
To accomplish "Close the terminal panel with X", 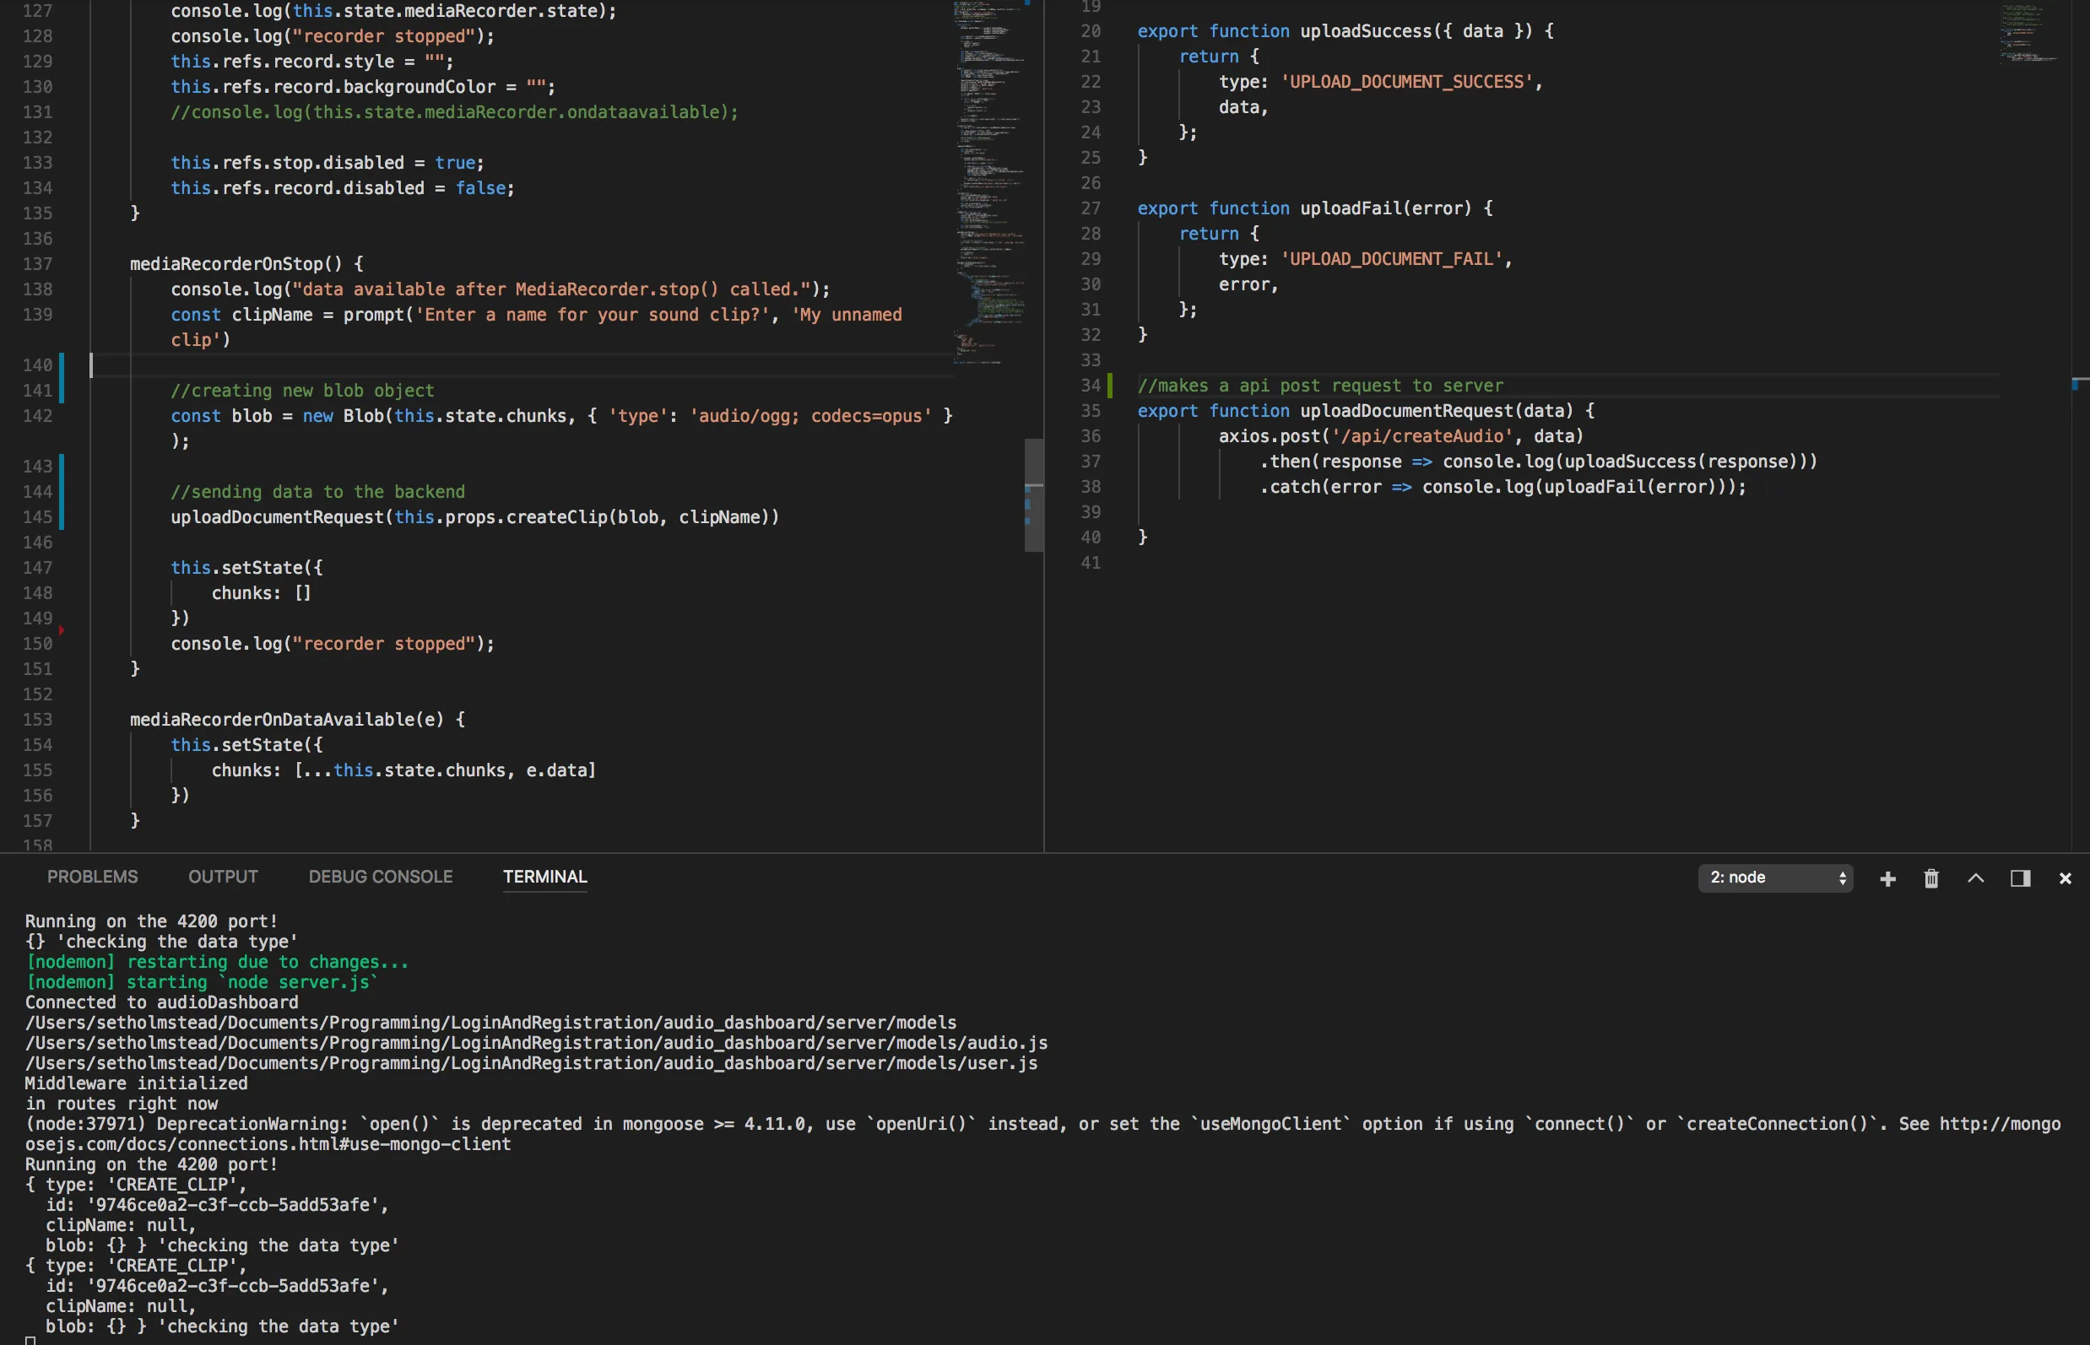I will tap(2065, 878).
